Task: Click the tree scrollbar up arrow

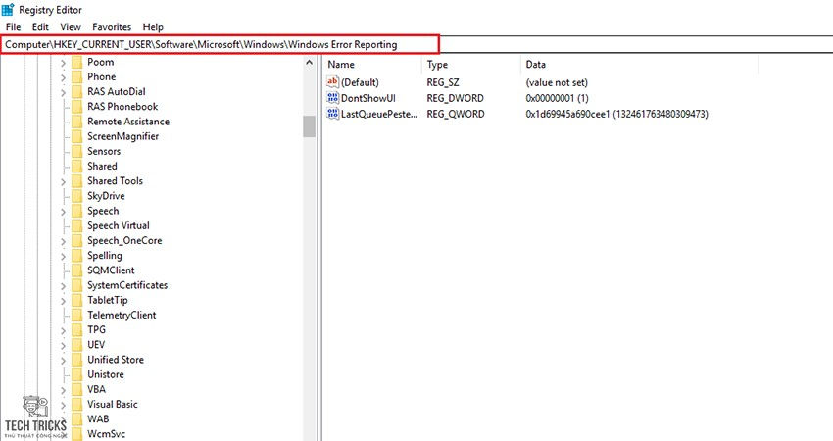Action: point(309,63)
